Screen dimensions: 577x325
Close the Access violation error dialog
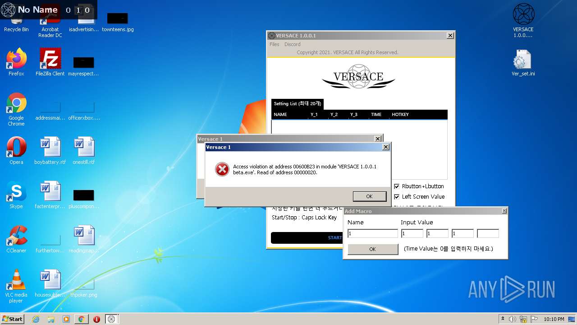(x=386, y=147)
